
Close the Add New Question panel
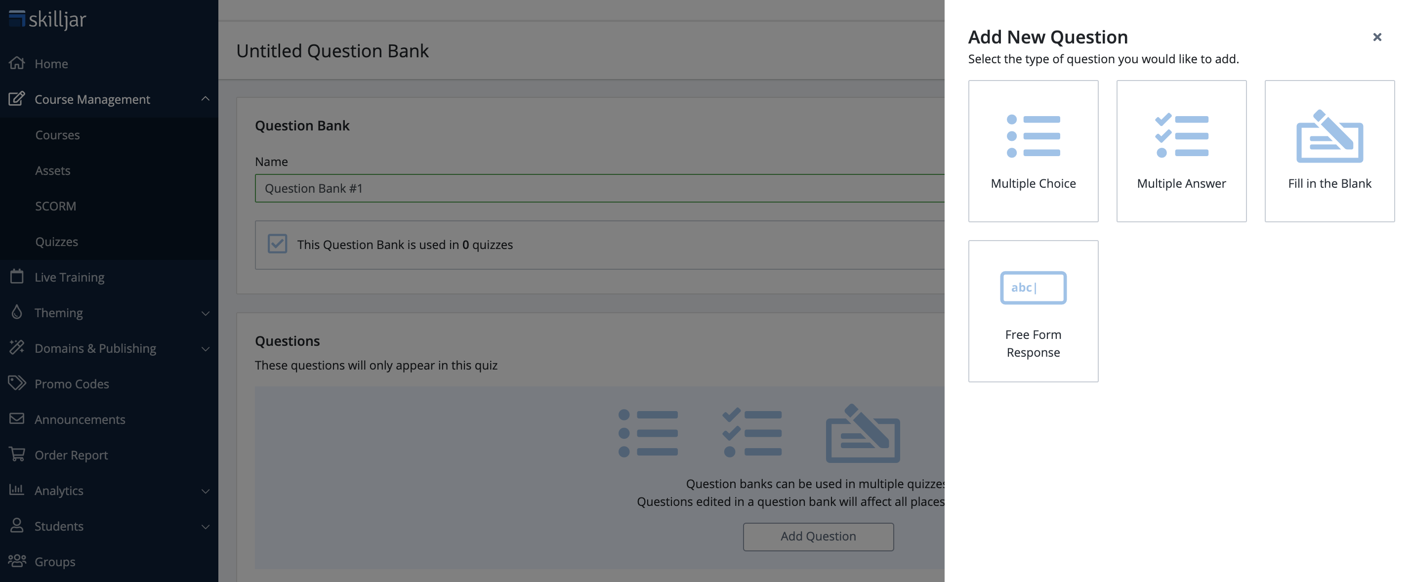tap(1376, 37)
